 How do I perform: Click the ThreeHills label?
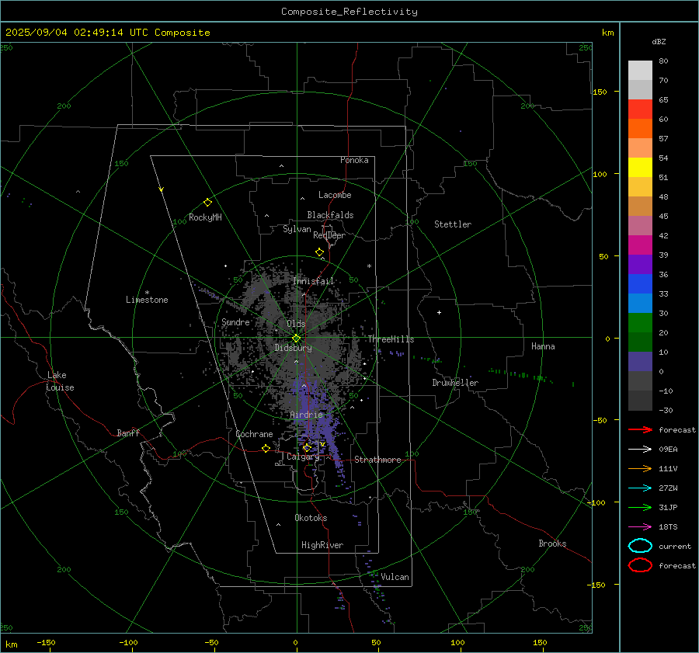pyautogui.click(x=391, y=339)
